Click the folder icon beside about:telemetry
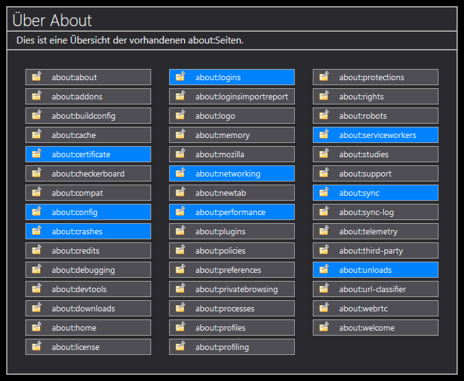 pos(324,231)
